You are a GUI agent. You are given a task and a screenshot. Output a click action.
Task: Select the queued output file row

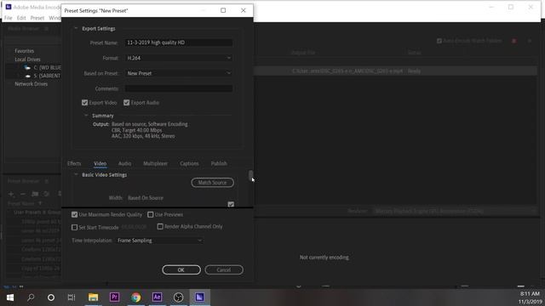pyautogui.click(x=395, y=71)
